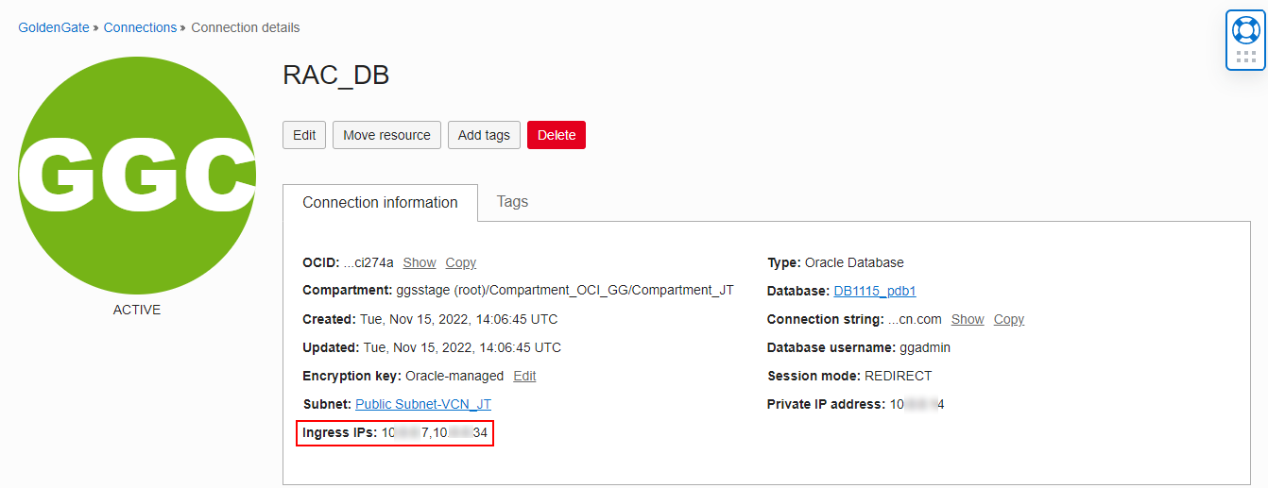1268x488 pixels.
Task: Delete the RAC_DB connection
Action: [x=557, y=135]
